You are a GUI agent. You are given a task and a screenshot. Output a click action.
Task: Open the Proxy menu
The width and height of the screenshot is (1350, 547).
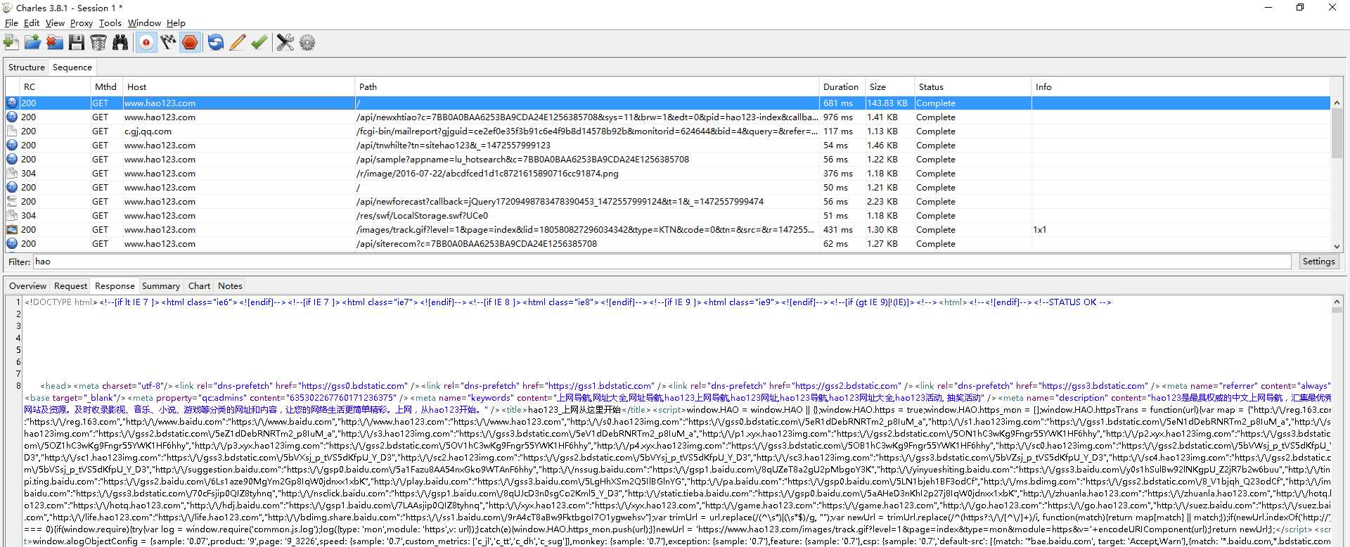click(x=82, y=23)
